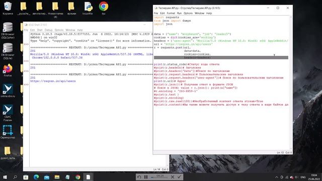The width and height of the screenshot is (322, 181).
Task: Click the highlighted 'headers=headers)' line
Action: point(221,58)
